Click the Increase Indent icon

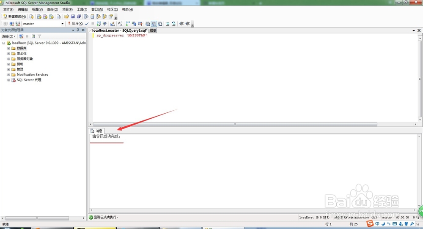[187, 24]
